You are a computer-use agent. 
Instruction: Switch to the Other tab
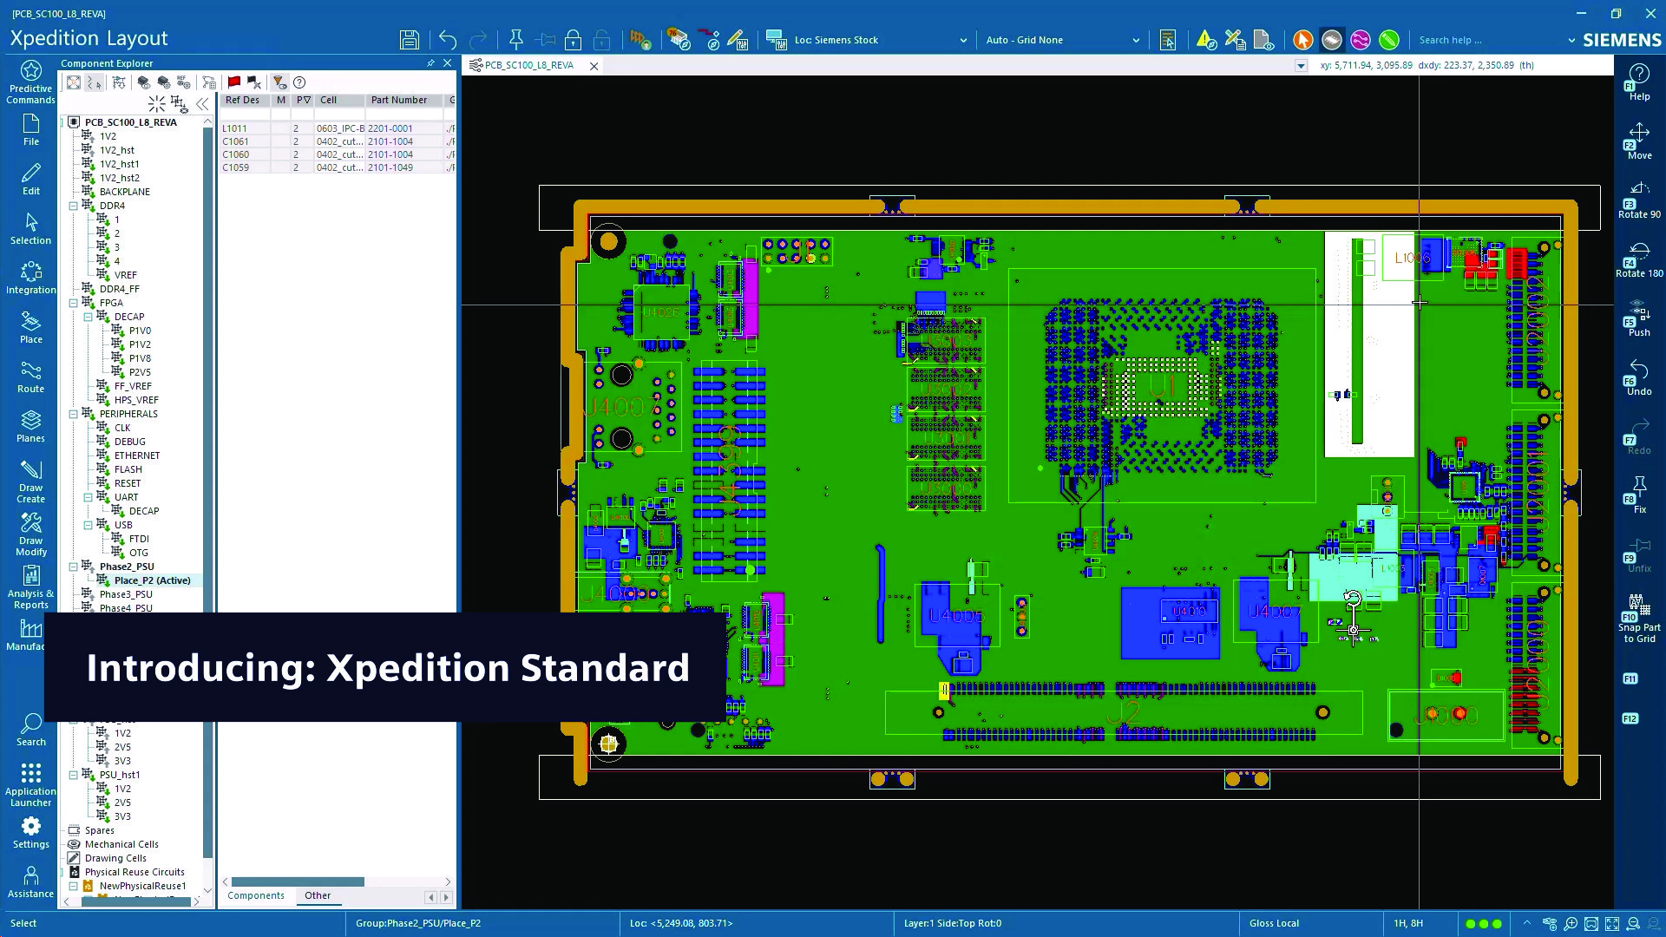318,895
